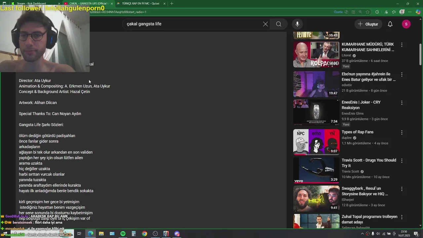Open the Windows notification center

(x=416, y=234)
